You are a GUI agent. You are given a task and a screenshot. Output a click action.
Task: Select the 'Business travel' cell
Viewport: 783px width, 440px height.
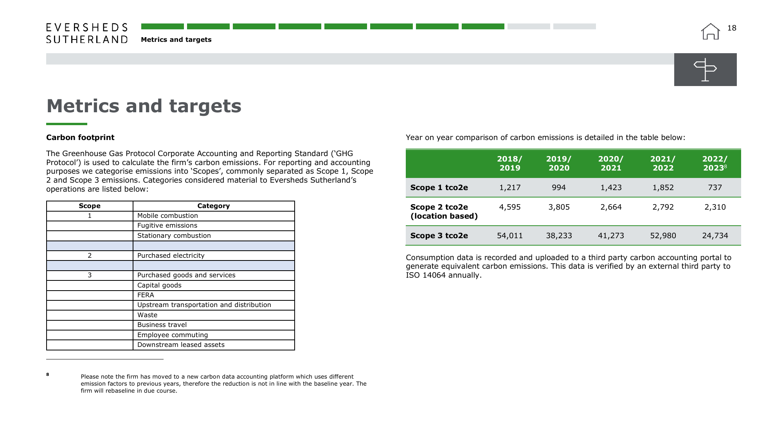(x=214, y=325)
